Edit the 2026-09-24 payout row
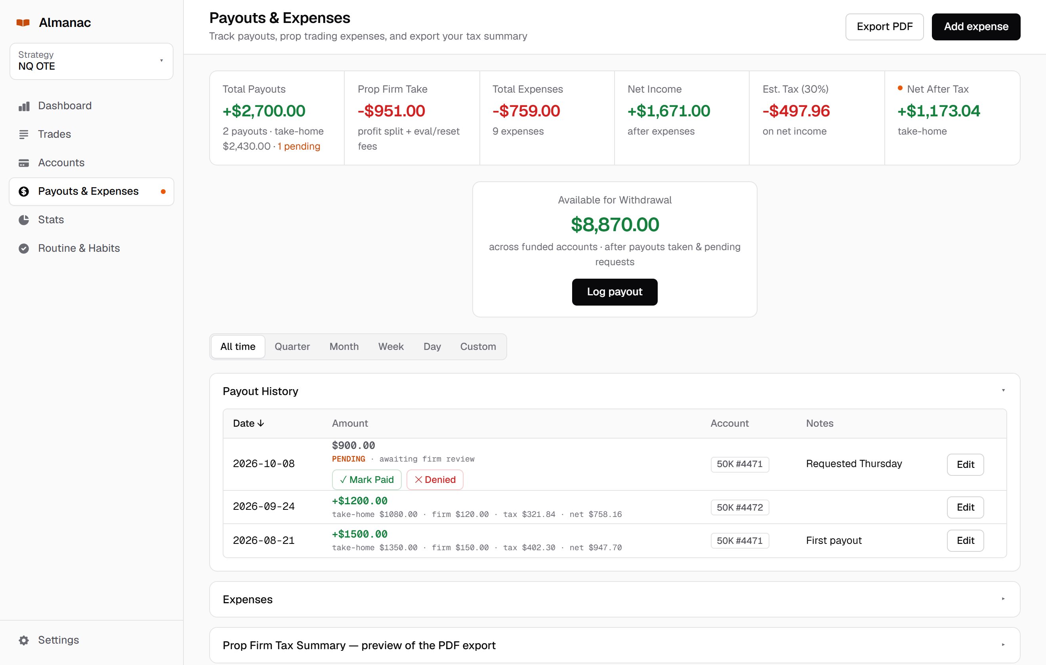 965,507
